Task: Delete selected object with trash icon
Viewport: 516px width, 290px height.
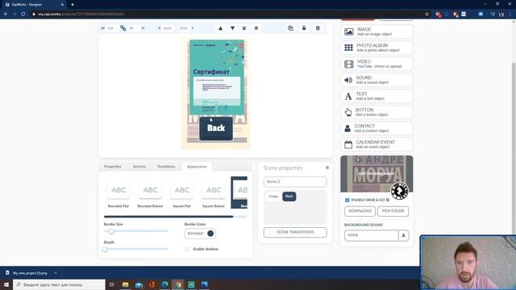Action: click(318, 28)
